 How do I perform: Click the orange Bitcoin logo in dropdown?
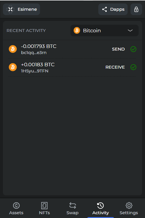pos(77,31)
